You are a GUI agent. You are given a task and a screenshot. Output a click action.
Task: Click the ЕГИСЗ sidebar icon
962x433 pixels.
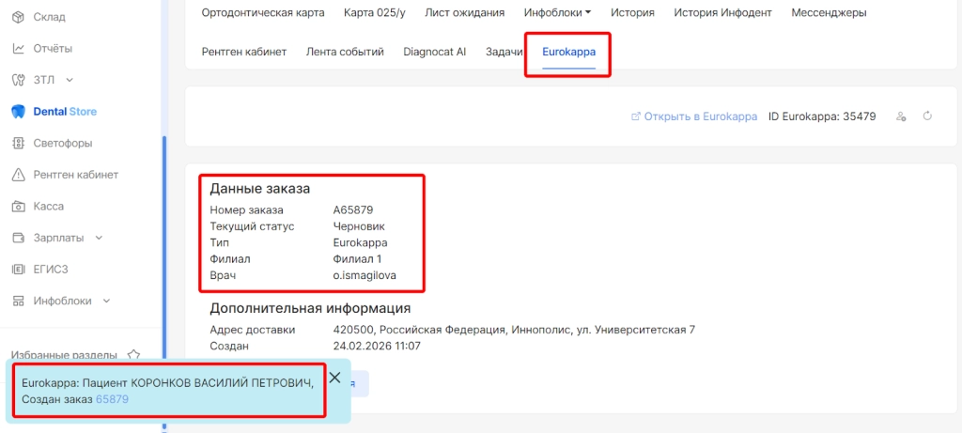pyautogui.click(x=18, y=270)
